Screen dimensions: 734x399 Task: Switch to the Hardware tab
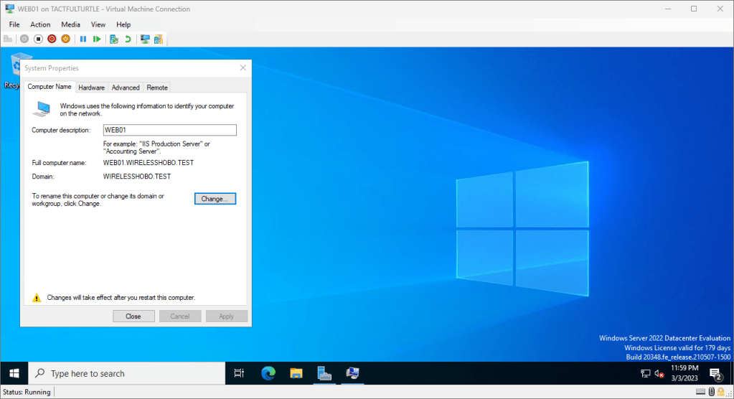tap(91, 88)
